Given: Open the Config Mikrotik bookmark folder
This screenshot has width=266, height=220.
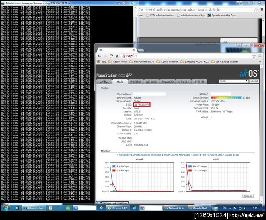Looking at the screenshot, I should 168,62.
